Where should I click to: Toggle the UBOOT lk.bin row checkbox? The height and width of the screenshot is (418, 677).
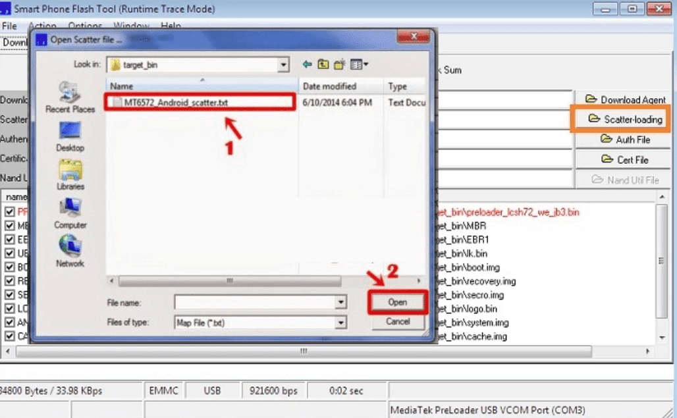[x=9, y=253]
